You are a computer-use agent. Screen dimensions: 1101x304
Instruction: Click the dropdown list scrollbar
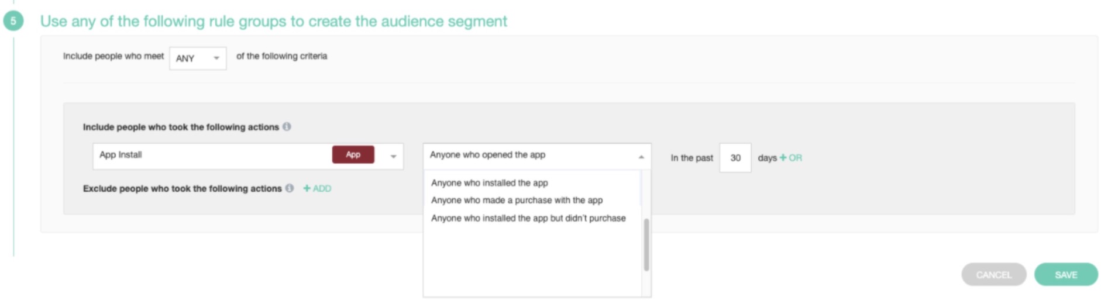click(646, 245)
